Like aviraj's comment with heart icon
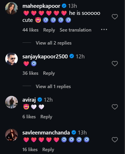125x154 pixels. 115,107
